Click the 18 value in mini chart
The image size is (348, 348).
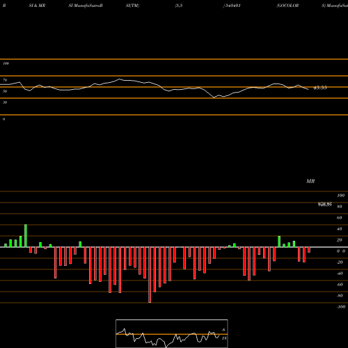[x=224, y=338]
